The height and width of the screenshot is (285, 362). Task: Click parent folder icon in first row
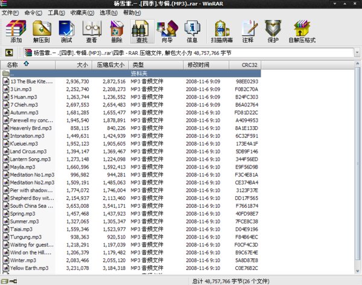coord(6,74)
